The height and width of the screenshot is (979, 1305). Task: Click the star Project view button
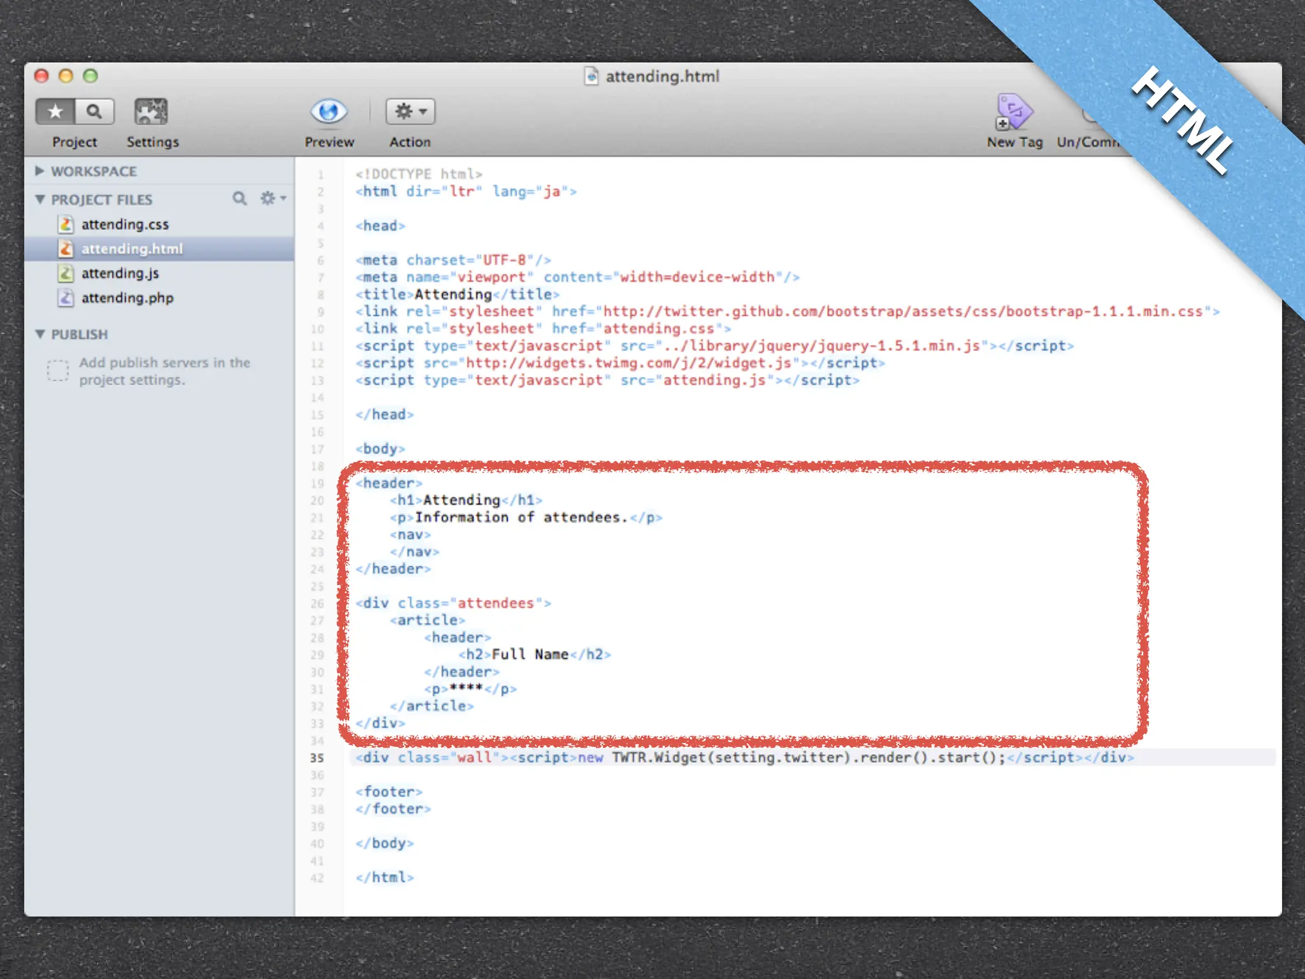[56, 112]
